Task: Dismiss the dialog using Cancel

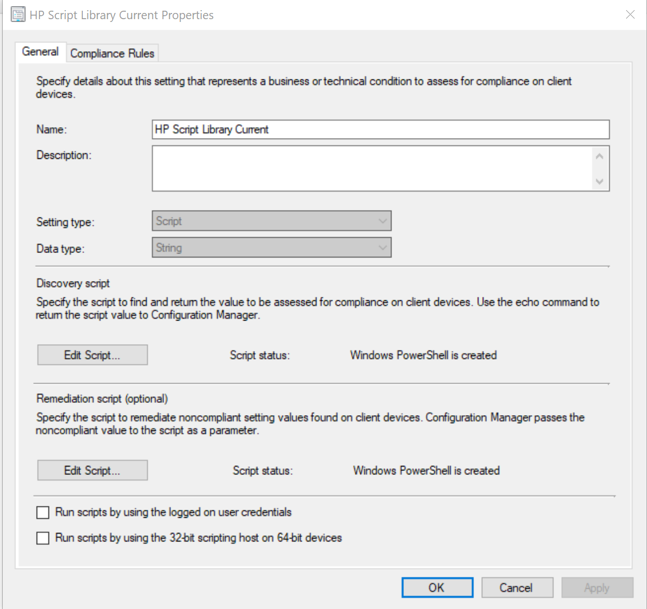Action: tap(517, 587)
